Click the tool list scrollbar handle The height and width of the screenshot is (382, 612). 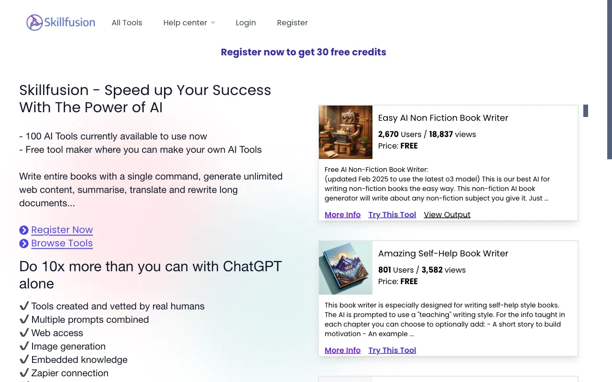pyautogui.click(x=586, y=111)
